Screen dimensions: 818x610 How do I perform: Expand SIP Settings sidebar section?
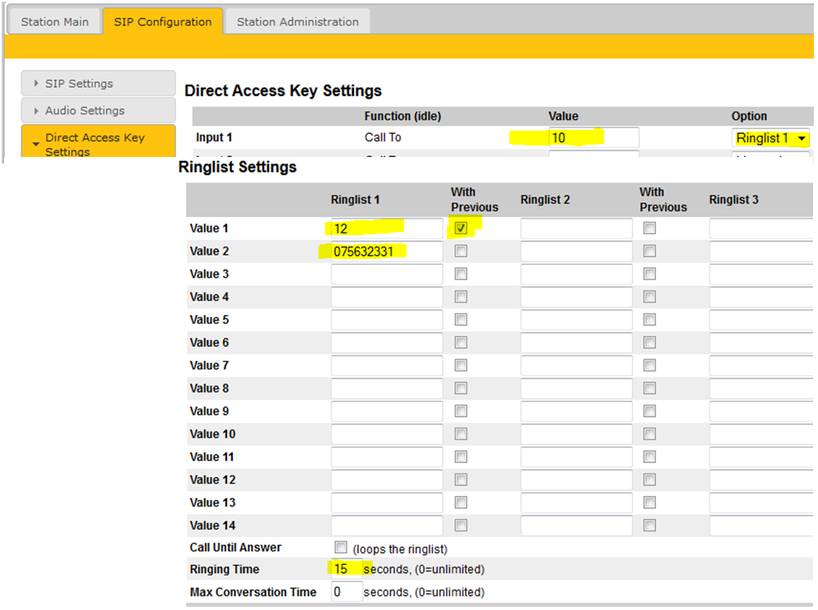point(98,83)
